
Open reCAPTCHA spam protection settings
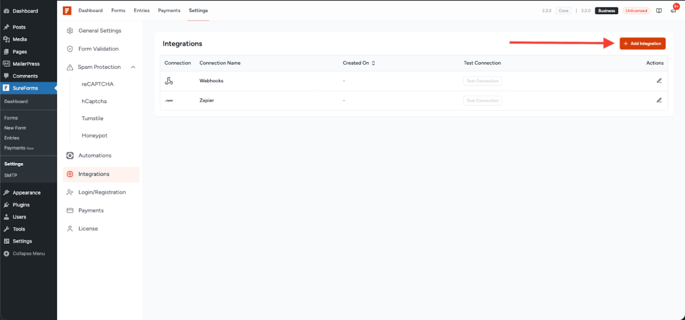[97, 84]
